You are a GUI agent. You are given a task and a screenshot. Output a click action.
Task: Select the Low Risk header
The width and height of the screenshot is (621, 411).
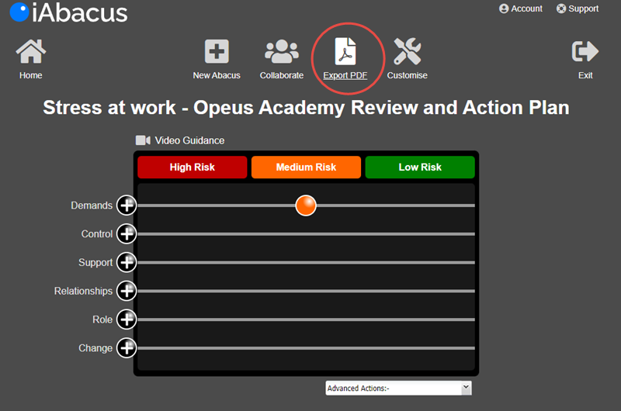coord(420,168)
